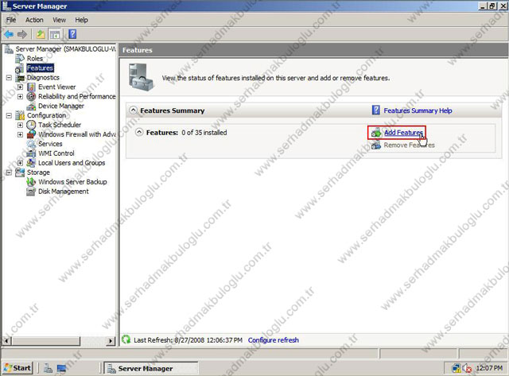Select Services in the tree
The image size is (509, 376).
[x=50, y=144]
